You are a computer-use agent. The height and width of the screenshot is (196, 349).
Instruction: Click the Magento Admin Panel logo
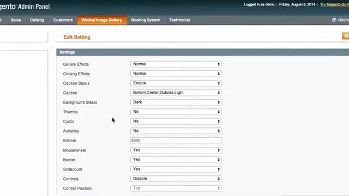pyautogui.click(x=25, y=7)
